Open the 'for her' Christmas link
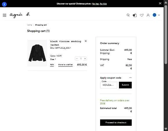The width and height of the screenshot is (168, 131). click(95, 4)
